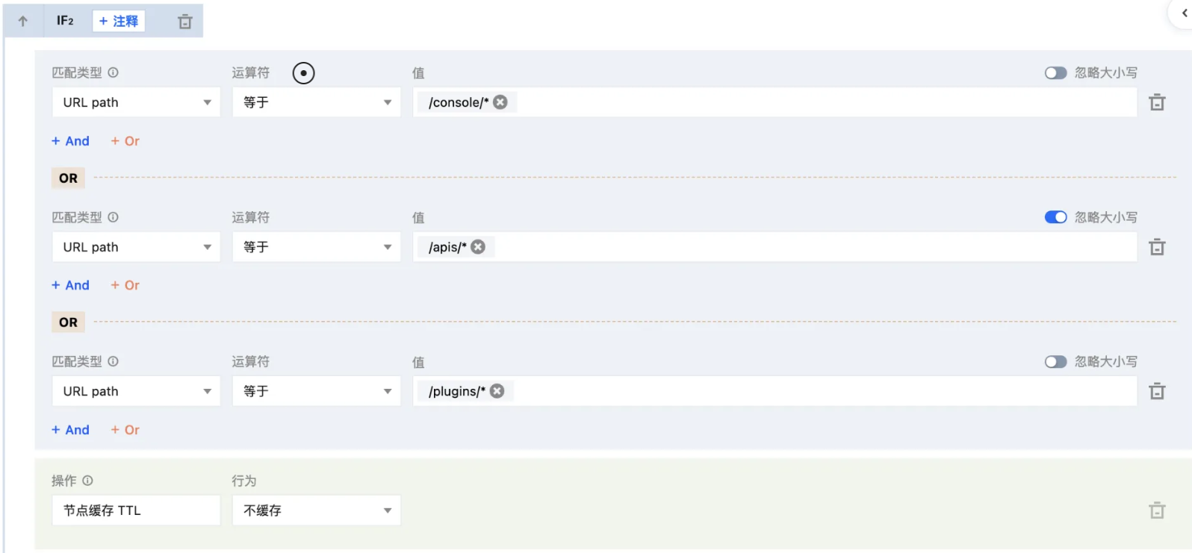1192x553 pixels.
Task: Move the IF2 rule up
Action: [23, 21]
